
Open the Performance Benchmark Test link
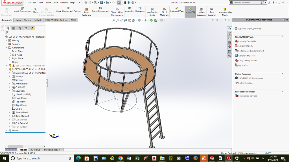(x=251, y=51)
